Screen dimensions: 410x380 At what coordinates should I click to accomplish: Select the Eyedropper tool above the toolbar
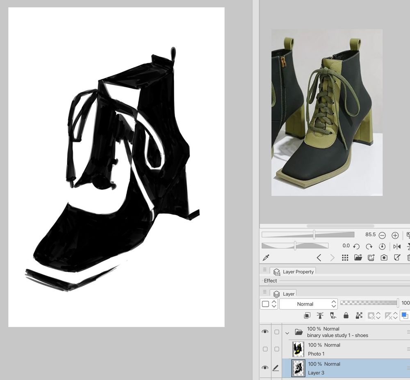click(x=266, y=257)
